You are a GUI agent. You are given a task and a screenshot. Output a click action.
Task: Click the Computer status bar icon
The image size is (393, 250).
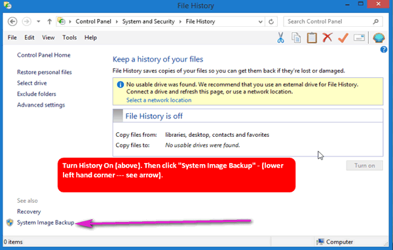[x=320, y=241]
